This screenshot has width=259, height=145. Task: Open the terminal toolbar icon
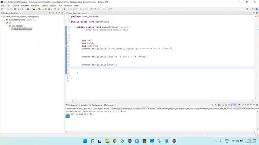(15, 9)
